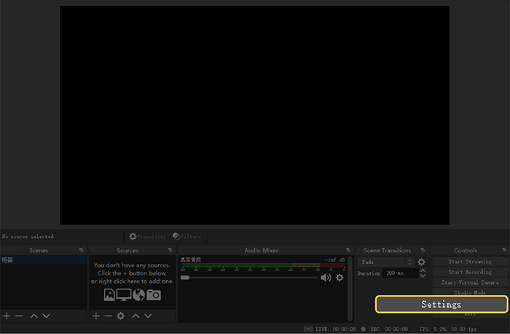Mute the desktop audio speaker icon

(326, 277)
